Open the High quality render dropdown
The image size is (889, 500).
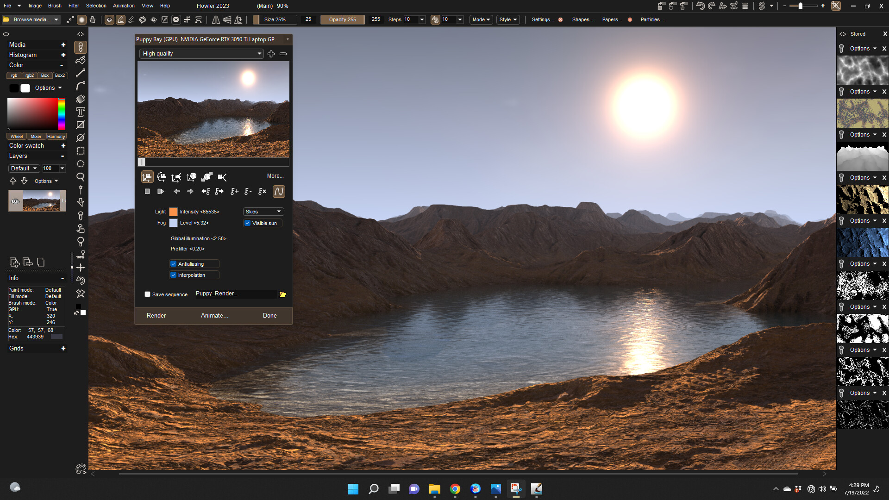click(x=201, y=54)
